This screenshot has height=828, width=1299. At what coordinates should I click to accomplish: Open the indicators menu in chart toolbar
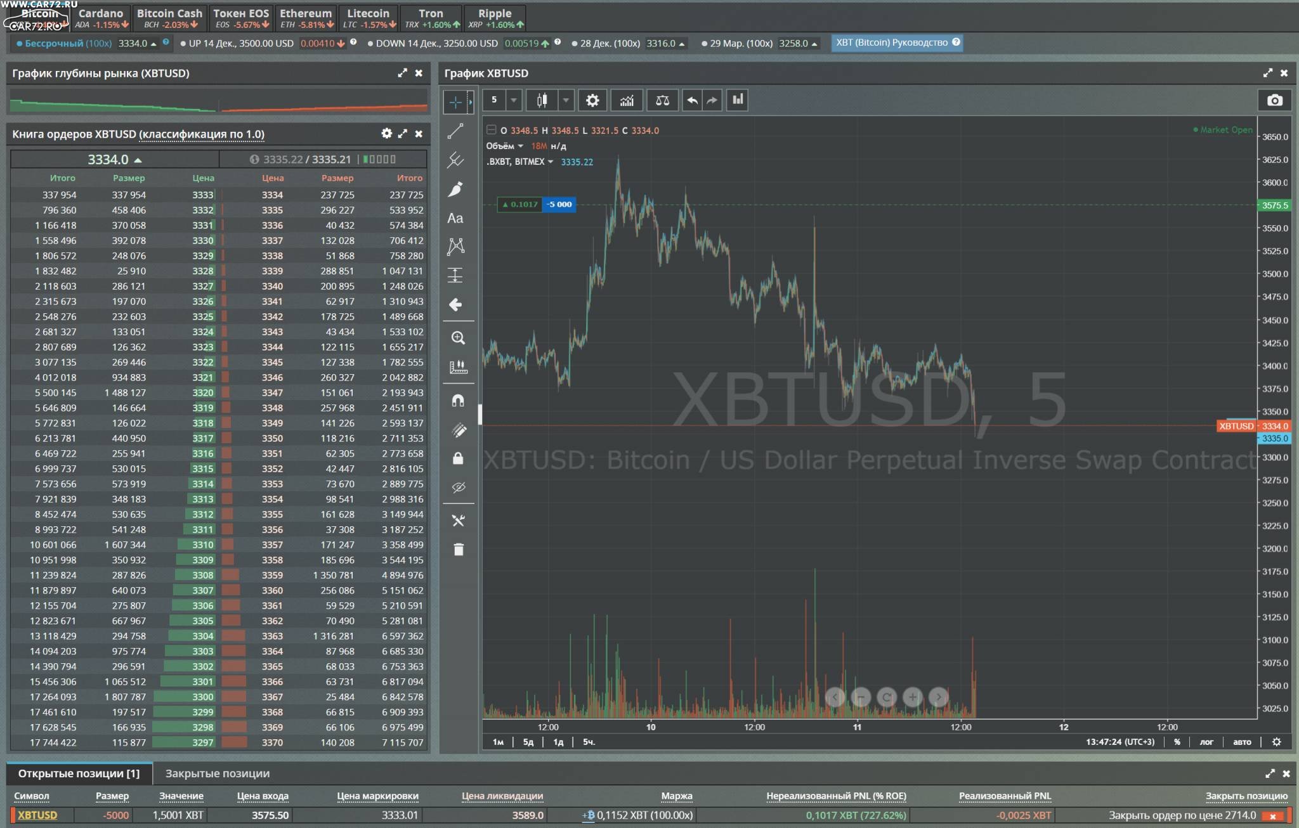[627, 100]
